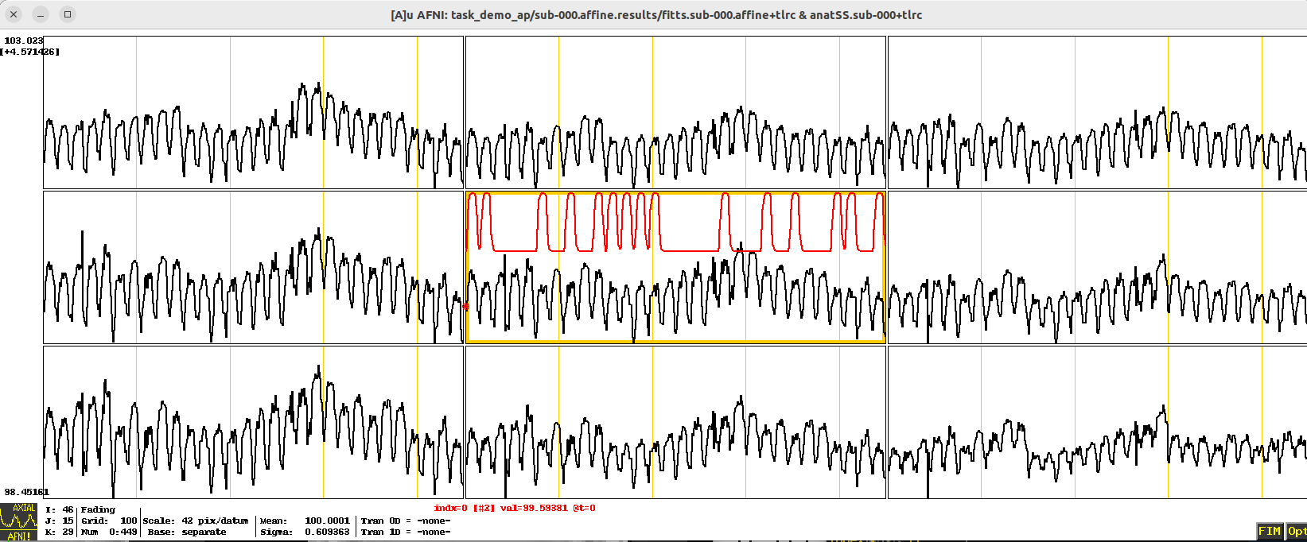The width and height of the screenshot is (1307, 542).
Task: Minimize the AFNI graph window
Action: [x=41, y=14]
